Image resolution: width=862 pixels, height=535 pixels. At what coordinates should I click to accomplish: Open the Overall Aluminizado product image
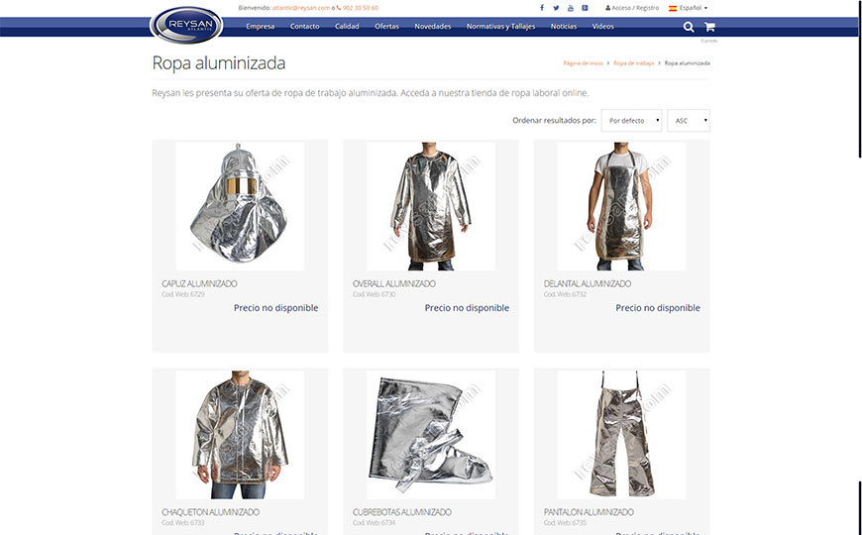[431, 206]
